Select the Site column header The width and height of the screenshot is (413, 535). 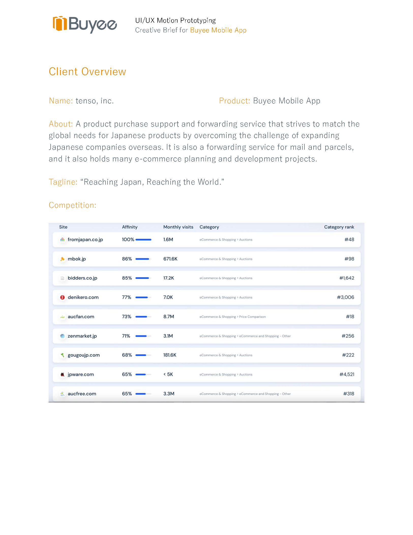pyautogui.click(x=63, y=227)
